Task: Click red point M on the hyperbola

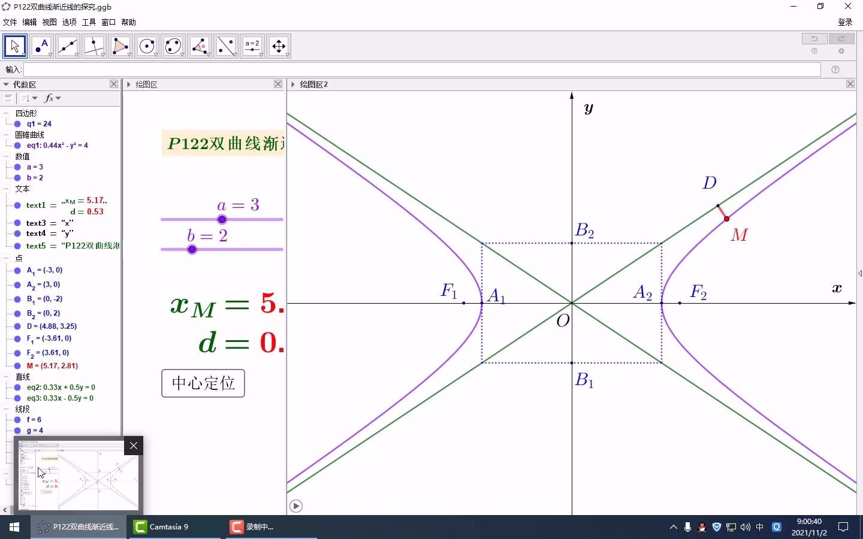Action: [x=726, y=219]
